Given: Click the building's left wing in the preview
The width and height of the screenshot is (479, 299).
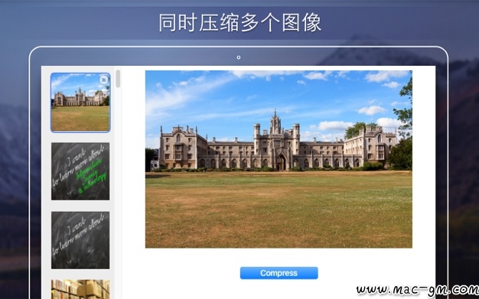Looking at the screenshot, I should 183,148.
